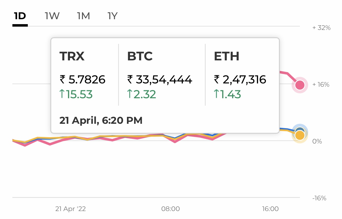Screen dimensions: 342x219
Task: Click the date 21 April, 6:20 PM
Action: pos(101,120)
